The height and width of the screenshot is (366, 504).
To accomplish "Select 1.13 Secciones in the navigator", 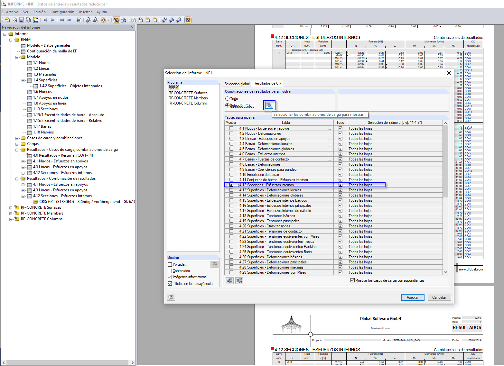I will pyautogui.click(x=45, y=109).
